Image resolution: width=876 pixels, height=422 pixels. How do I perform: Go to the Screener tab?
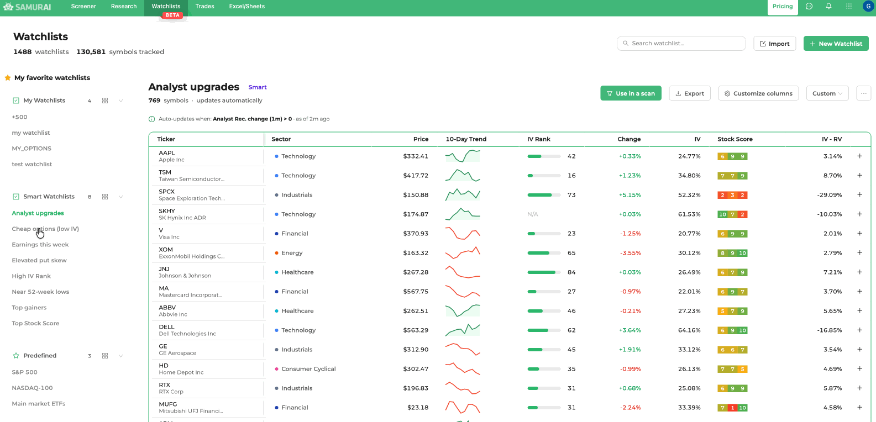point(83,7)
